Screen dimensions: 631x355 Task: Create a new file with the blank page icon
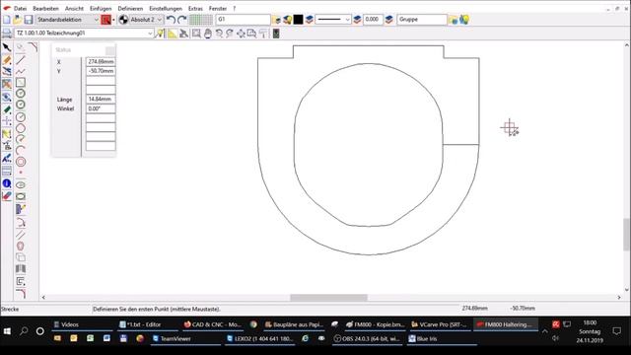point(7,20)
